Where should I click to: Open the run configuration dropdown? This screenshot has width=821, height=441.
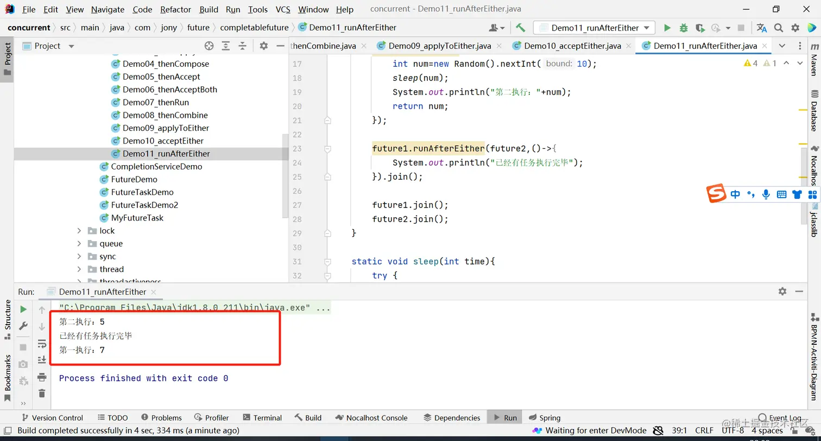point(594,28)
